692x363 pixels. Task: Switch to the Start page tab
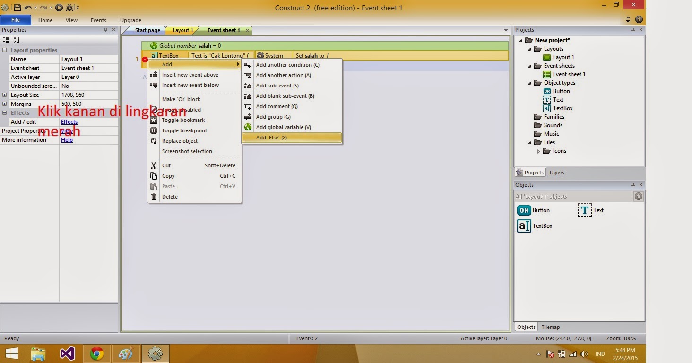(x=145, y=30)
